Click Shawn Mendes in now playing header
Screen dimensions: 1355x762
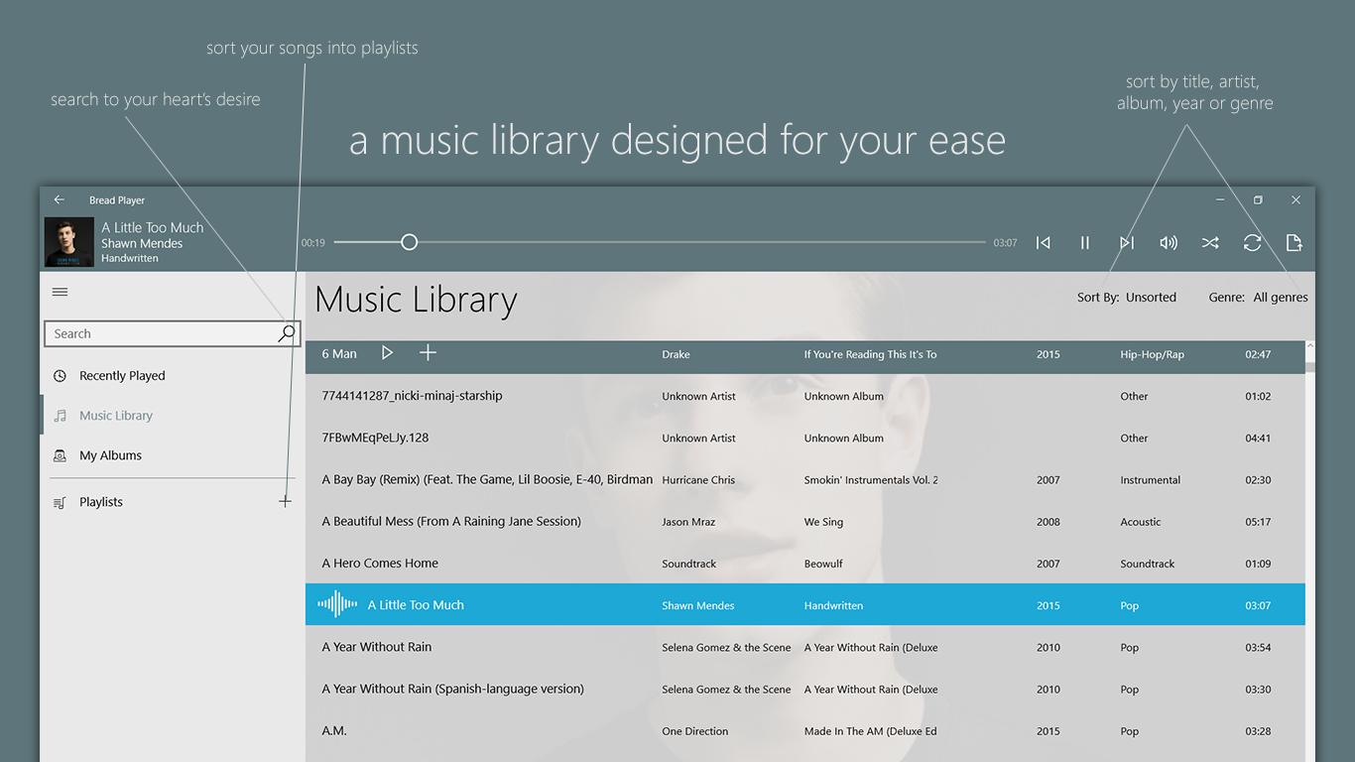(142, 243)
